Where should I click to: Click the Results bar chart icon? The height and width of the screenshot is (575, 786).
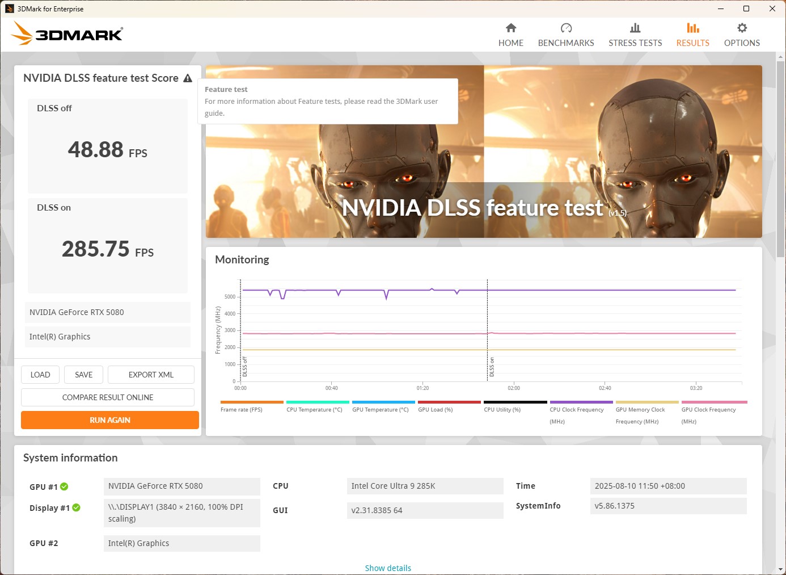click(692, 28)
